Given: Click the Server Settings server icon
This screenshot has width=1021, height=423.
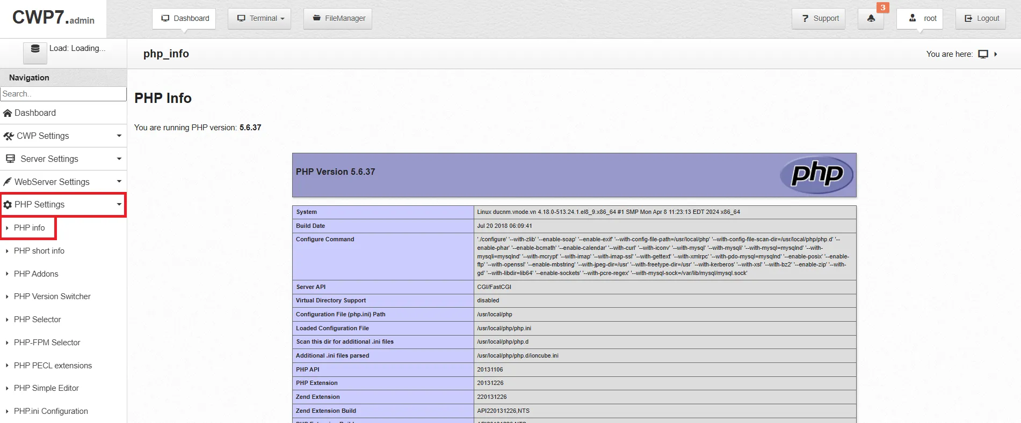Looking at the screenshot, I should point(10,159).
